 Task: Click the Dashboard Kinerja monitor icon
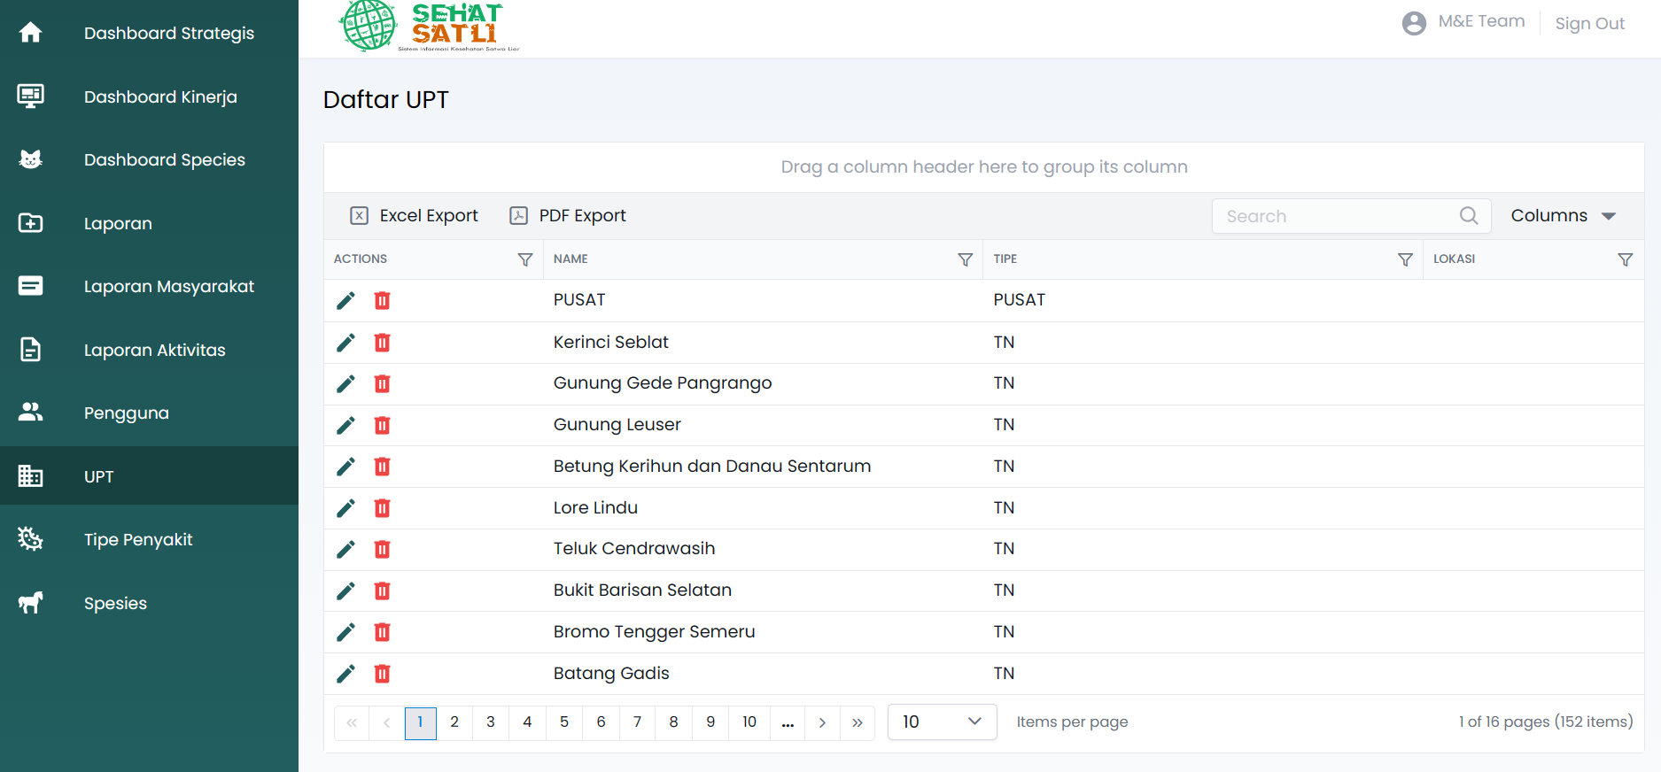[x=30, y=96]
